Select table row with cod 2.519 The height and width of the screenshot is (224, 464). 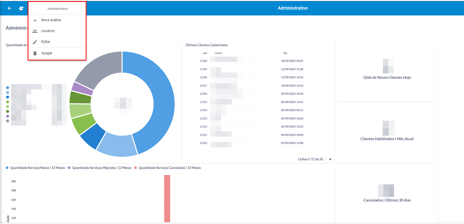pos(258,69)
